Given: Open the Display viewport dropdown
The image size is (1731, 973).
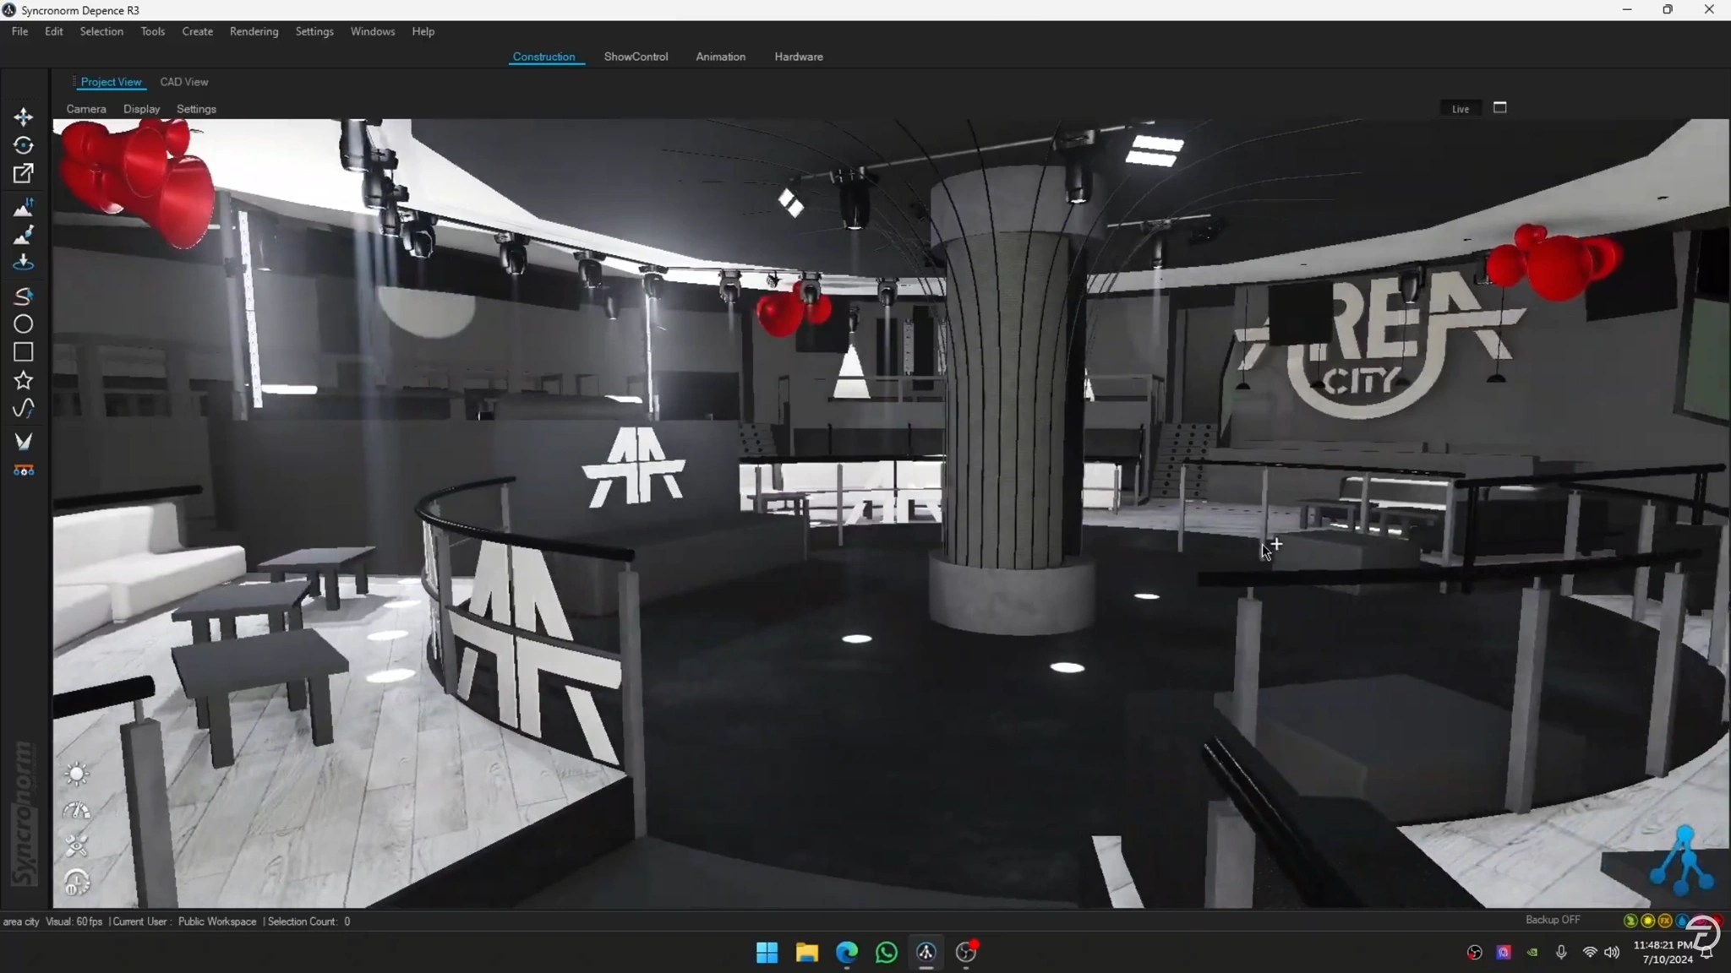Looking at the screenshot, I should [x=141, y=109].
